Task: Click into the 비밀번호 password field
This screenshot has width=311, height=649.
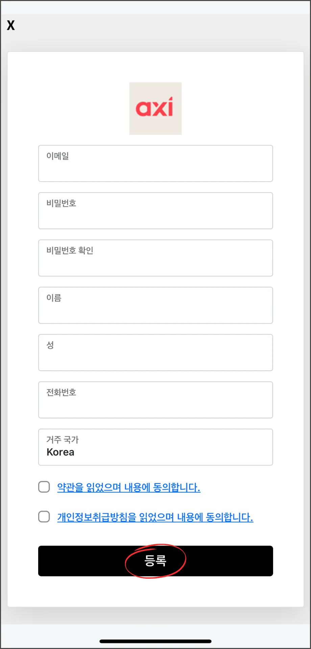Action: point(155,211)
